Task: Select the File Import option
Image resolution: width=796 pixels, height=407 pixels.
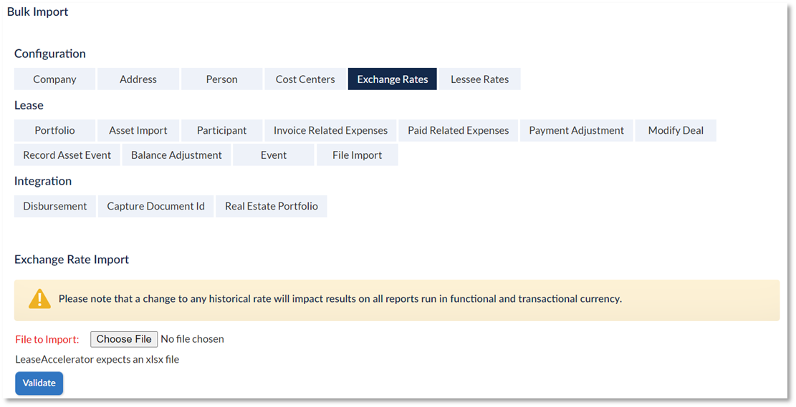Action: point(358,155)
